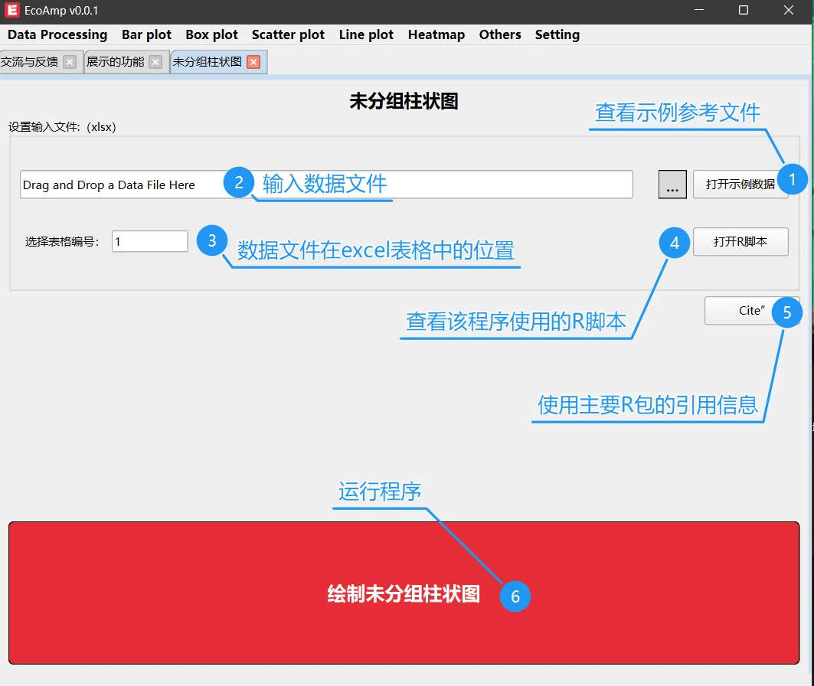Open the Setting menu

pos(557,34)
